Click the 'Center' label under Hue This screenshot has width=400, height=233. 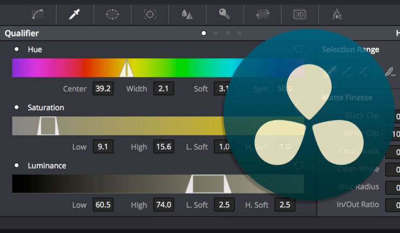(x=75, y=89)
